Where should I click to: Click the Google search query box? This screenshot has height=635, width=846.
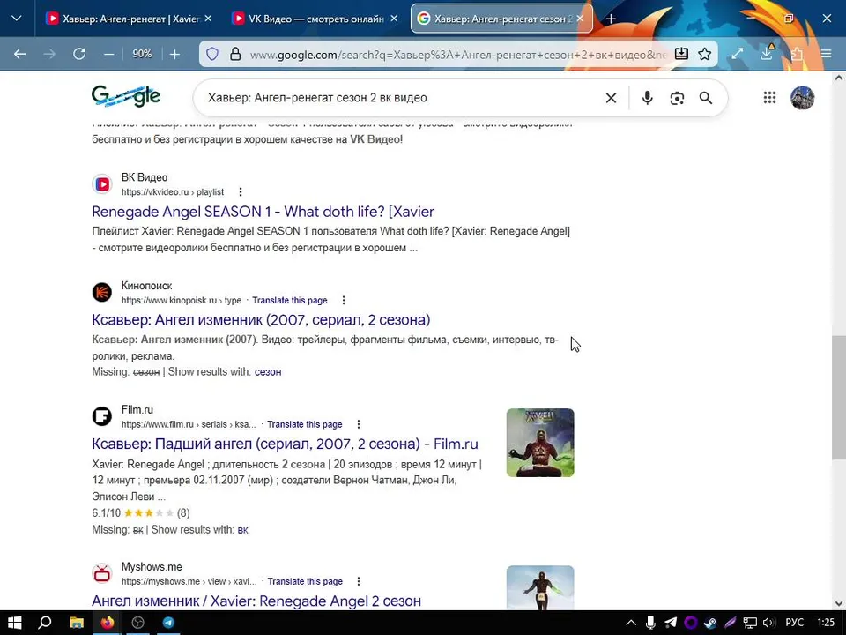click(399, 98)
